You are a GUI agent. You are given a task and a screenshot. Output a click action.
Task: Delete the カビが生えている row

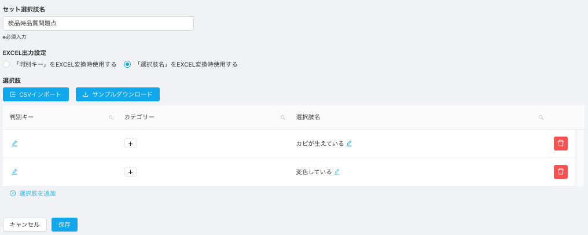point(560,144)
